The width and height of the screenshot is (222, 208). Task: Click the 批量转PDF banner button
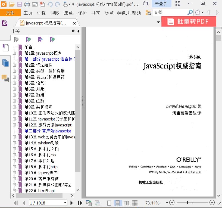(189, 21)
